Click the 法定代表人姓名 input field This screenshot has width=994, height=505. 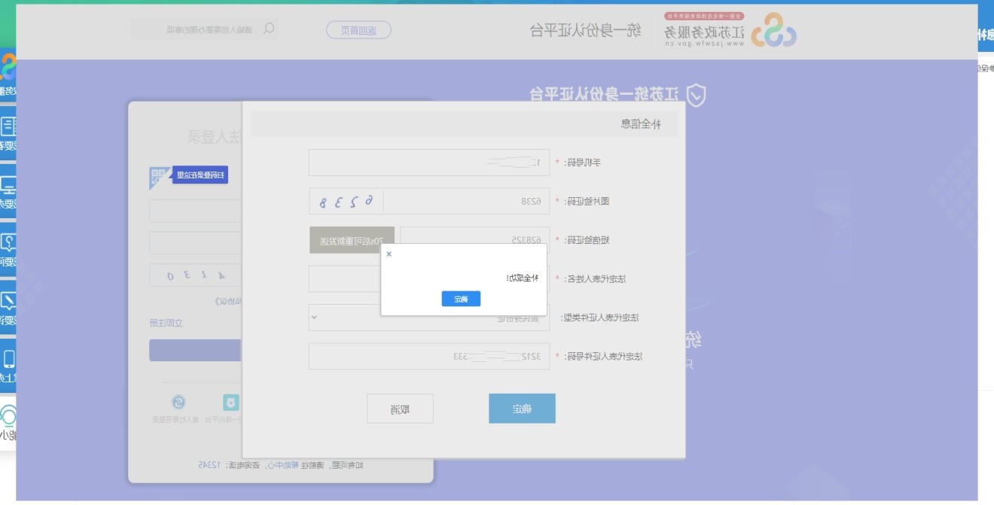point(429,278)
